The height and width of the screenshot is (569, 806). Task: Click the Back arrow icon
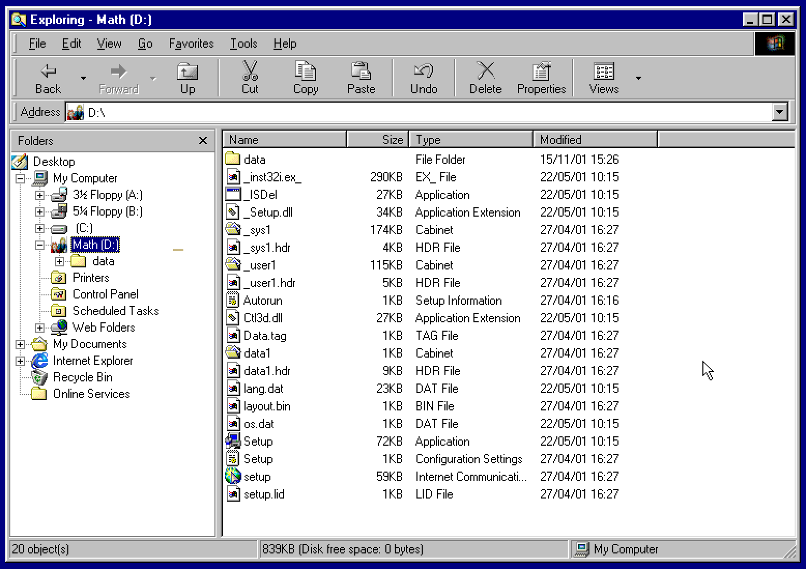tap(48, 71)
